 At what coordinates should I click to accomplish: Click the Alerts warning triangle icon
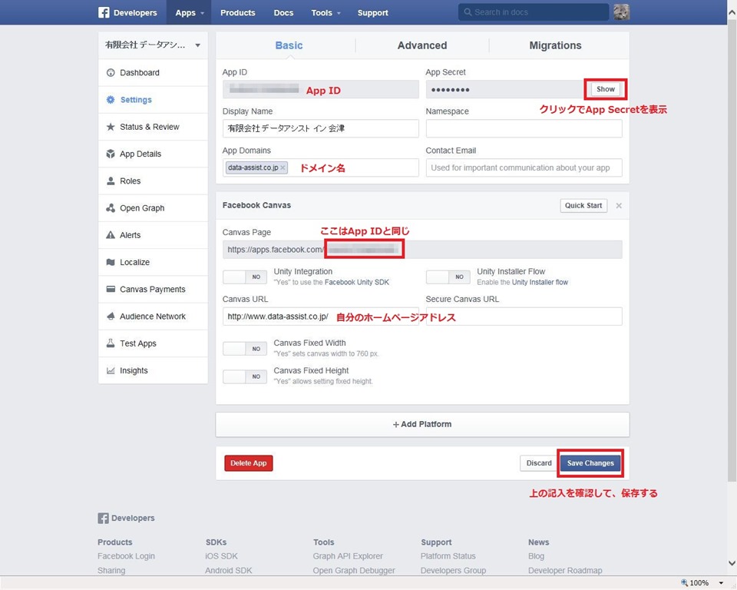click(111, 235)
